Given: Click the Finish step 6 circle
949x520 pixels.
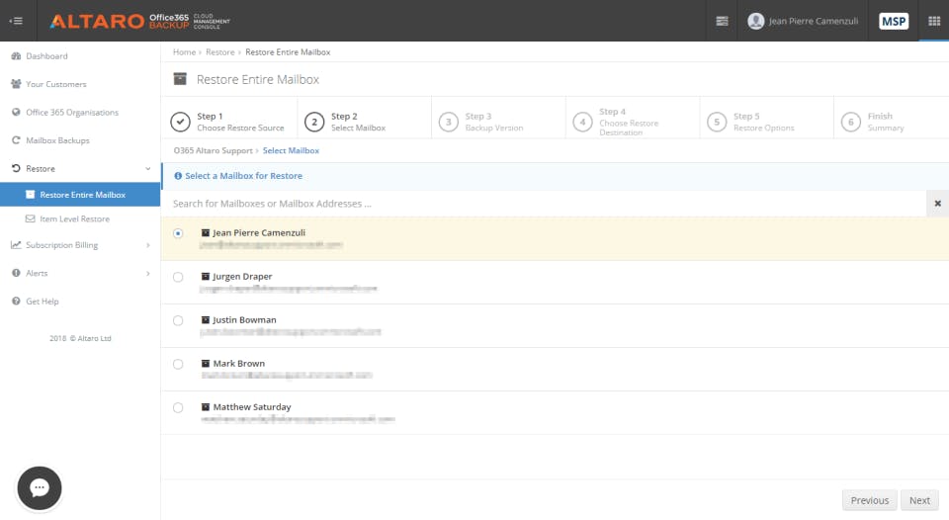Looking at the screenshot, I should pyautogui.click(x=851, y=122).
